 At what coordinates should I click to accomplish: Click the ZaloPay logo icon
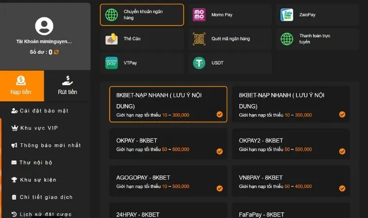point(287,15)
